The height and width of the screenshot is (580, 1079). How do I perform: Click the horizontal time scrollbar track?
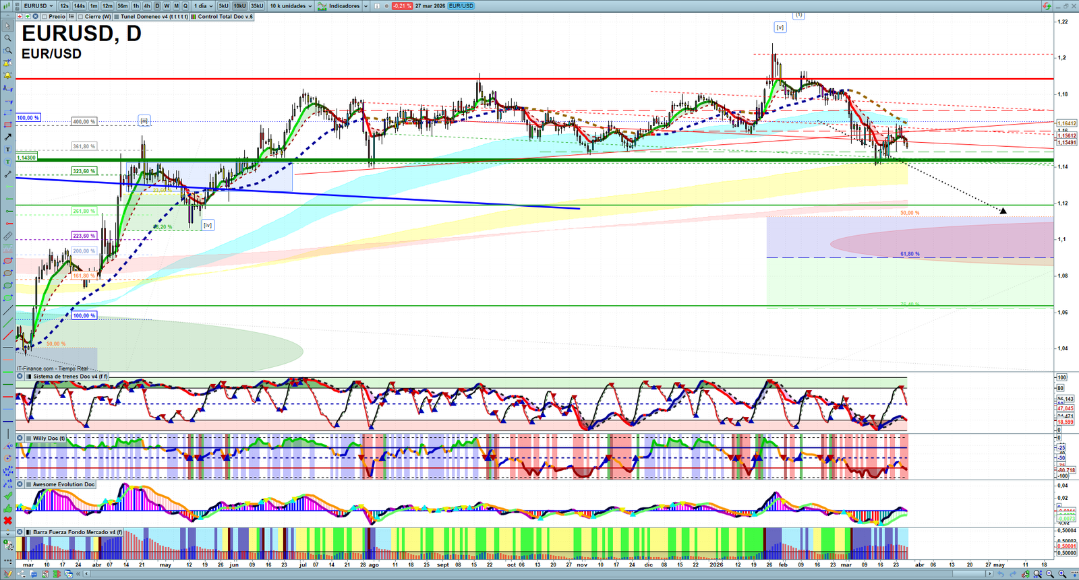coord(538,574)
